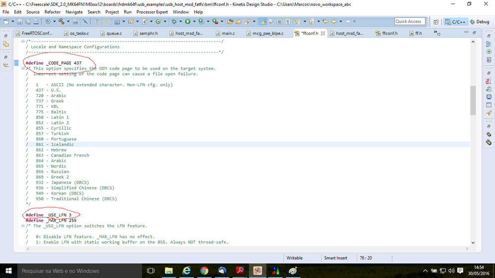
Task: Click the new C++ class icon
Action: tap(158, 21)
